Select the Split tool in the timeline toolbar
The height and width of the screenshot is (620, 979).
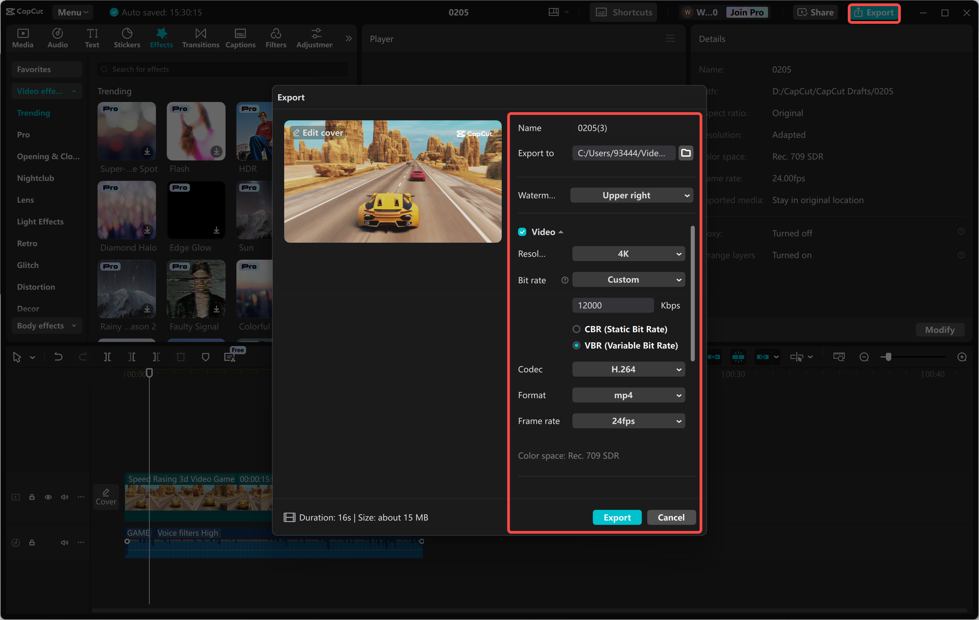(x=108, y=357)
